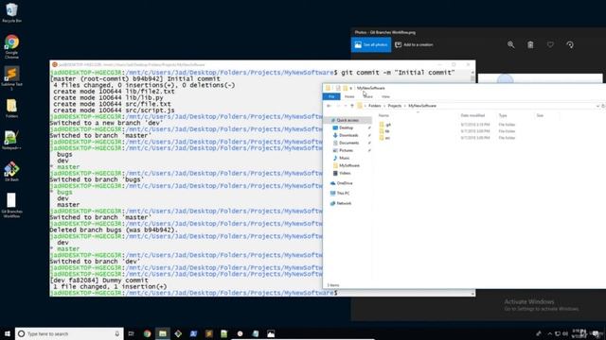Show hidden system tray icons
Screen dimensions: 606x340
[549, 333]
